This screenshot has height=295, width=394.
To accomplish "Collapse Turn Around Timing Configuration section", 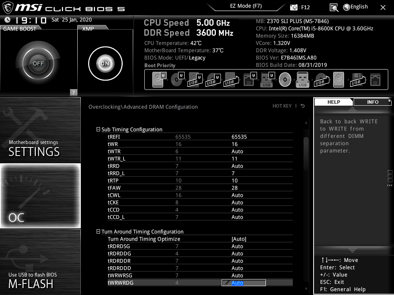I will 98,231.
